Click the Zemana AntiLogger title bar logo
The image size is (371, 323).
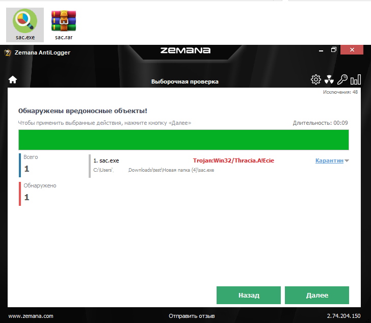pos(8,52)
